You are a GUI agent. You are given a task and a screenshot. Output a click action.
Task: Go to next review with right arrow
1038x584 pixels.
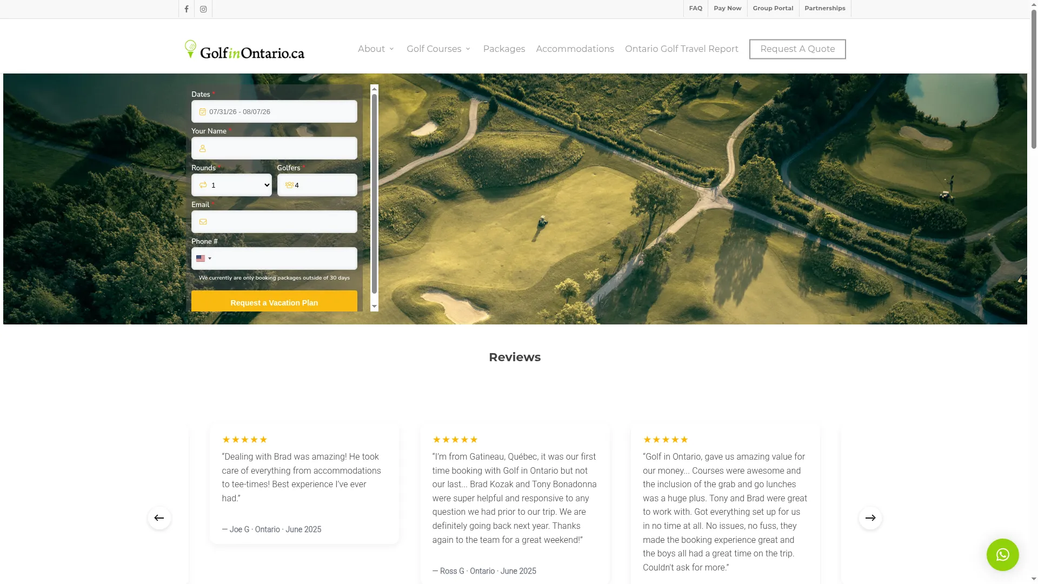870,518
